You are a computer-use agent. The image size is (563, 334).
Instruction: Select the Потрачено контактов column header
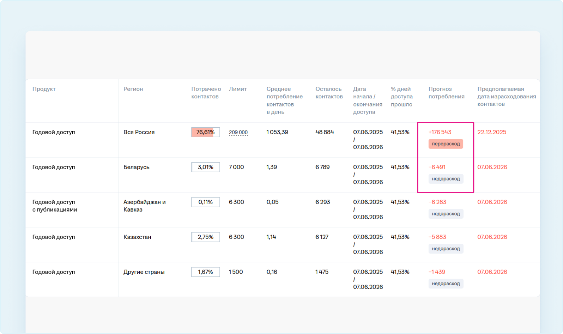tap(206, 93)
